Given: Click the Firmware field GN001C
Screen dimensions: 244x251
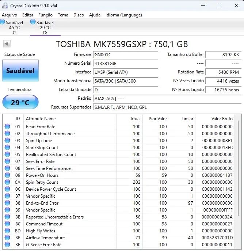Looking at the screenshot, I should (125, 55).
